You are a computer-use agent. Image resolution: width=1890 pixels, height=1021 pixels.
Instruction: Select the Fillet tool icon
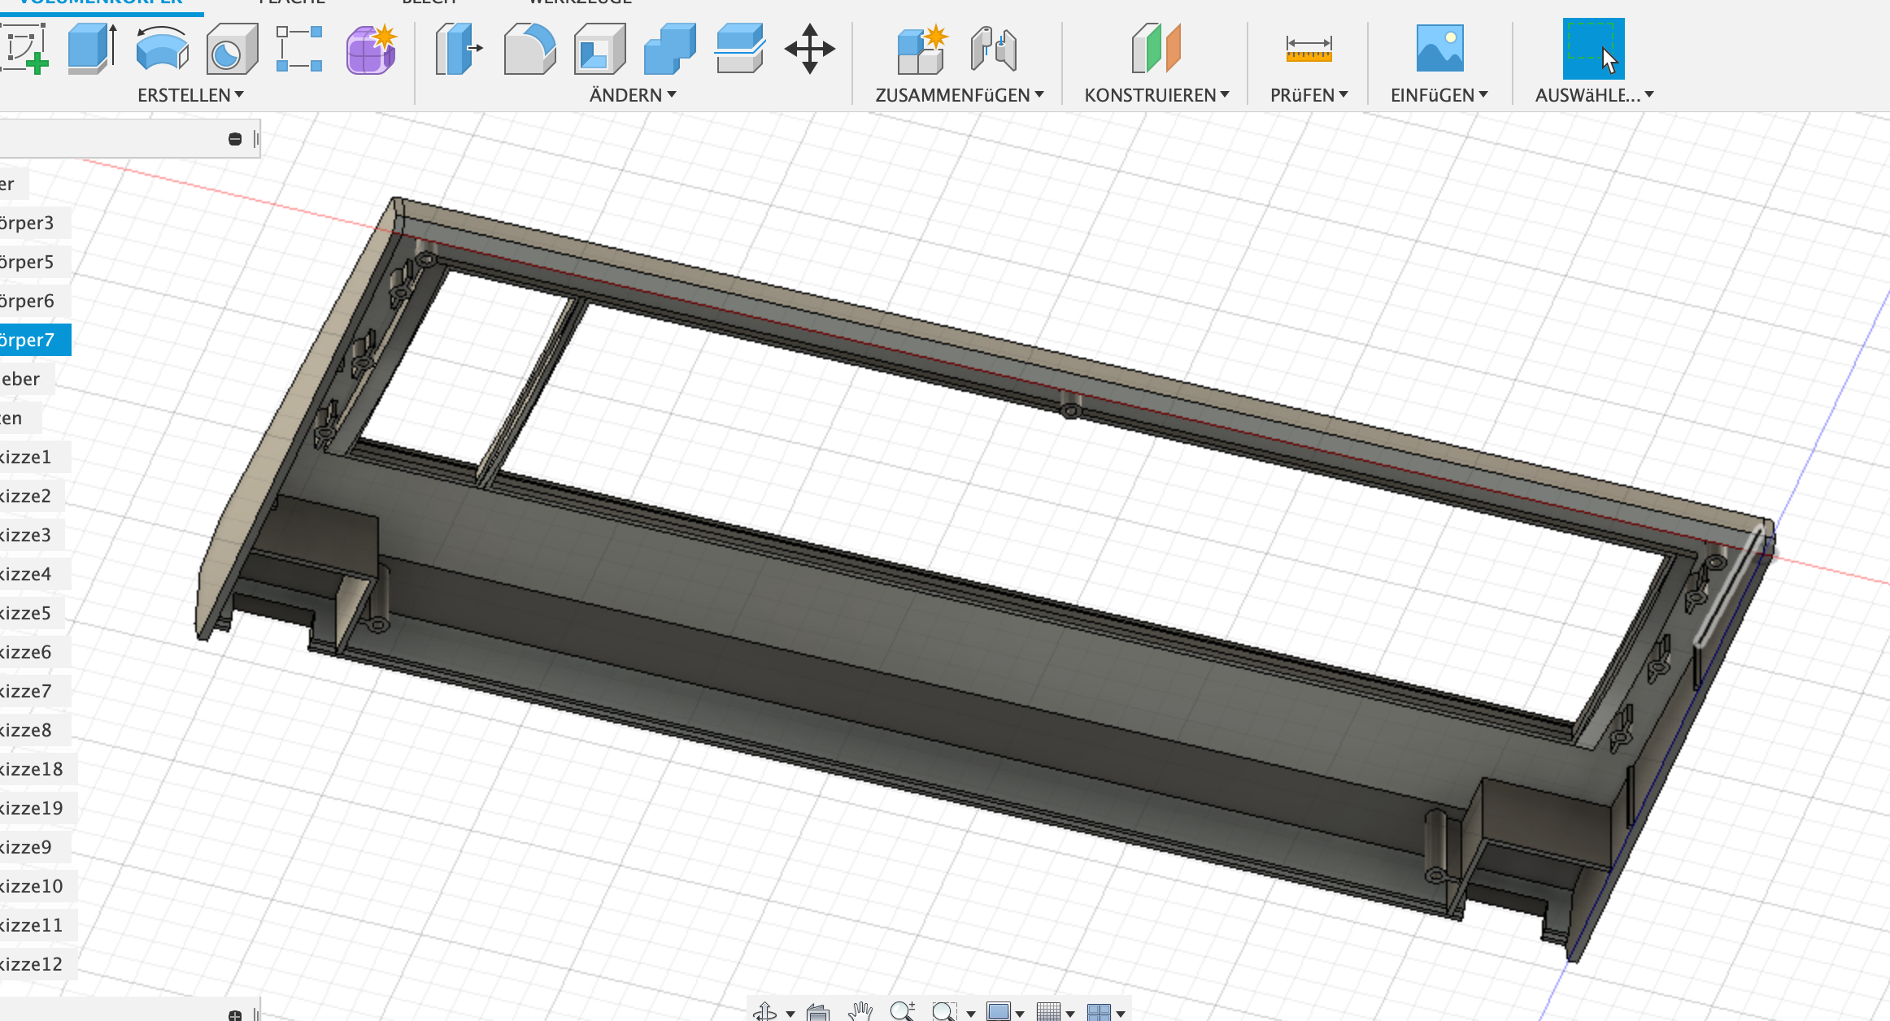529,50
